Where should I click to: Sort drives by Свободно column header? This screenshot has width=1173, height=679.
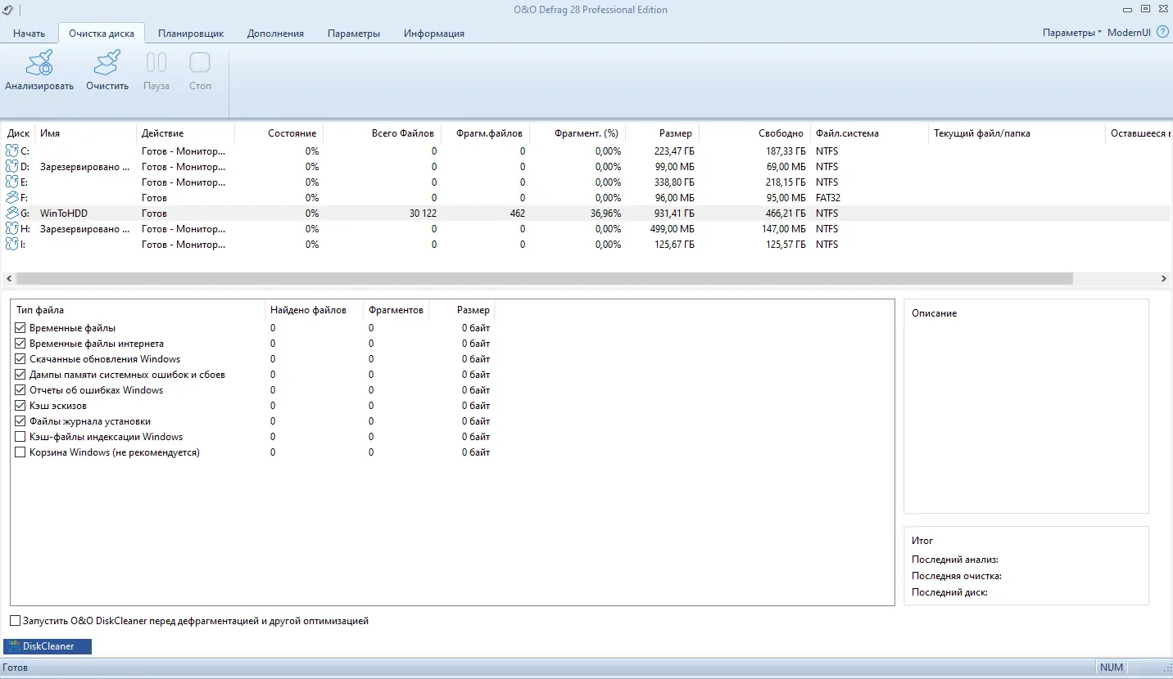coord(754,133)
